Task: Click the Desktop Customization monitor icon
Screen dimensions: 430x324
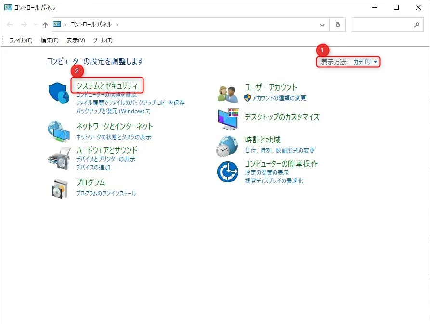Action: tap(228, 119)
